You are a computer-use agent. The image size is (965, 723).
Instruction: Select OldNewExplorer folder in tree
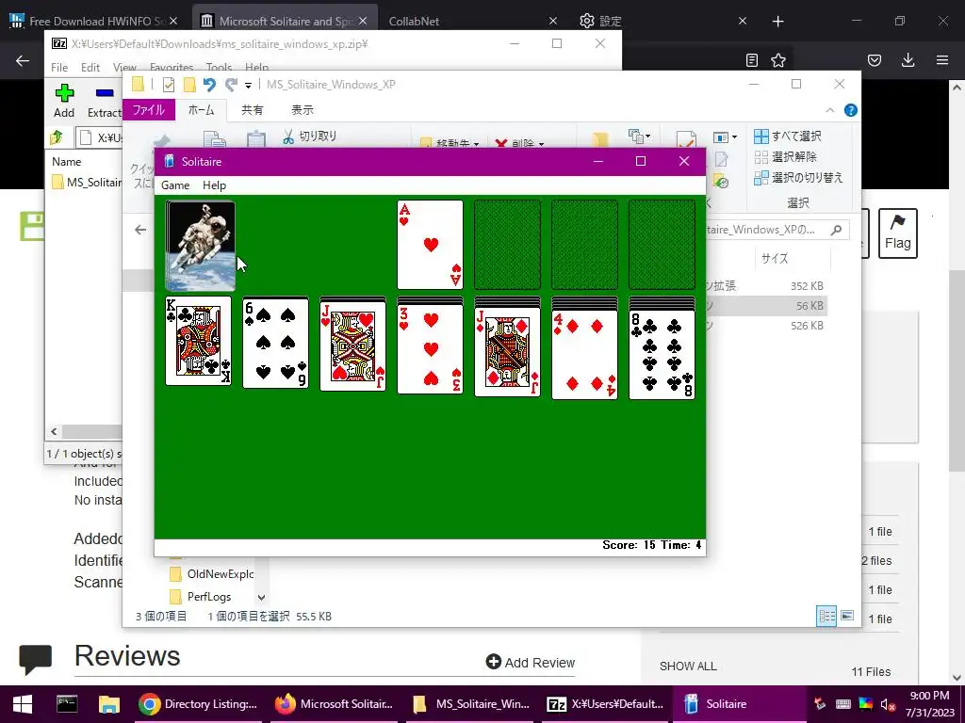click(212, 574)
